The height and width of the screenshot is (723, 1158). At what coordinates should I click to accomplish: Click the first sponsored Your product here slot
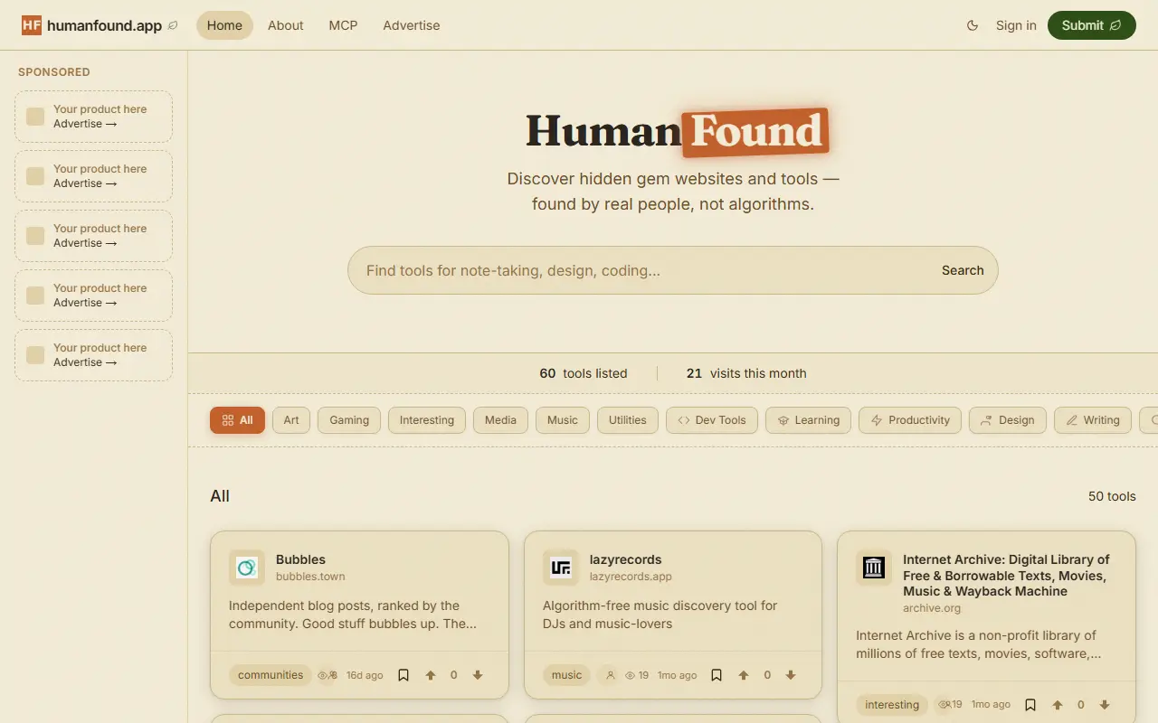(x=93, y=117)
